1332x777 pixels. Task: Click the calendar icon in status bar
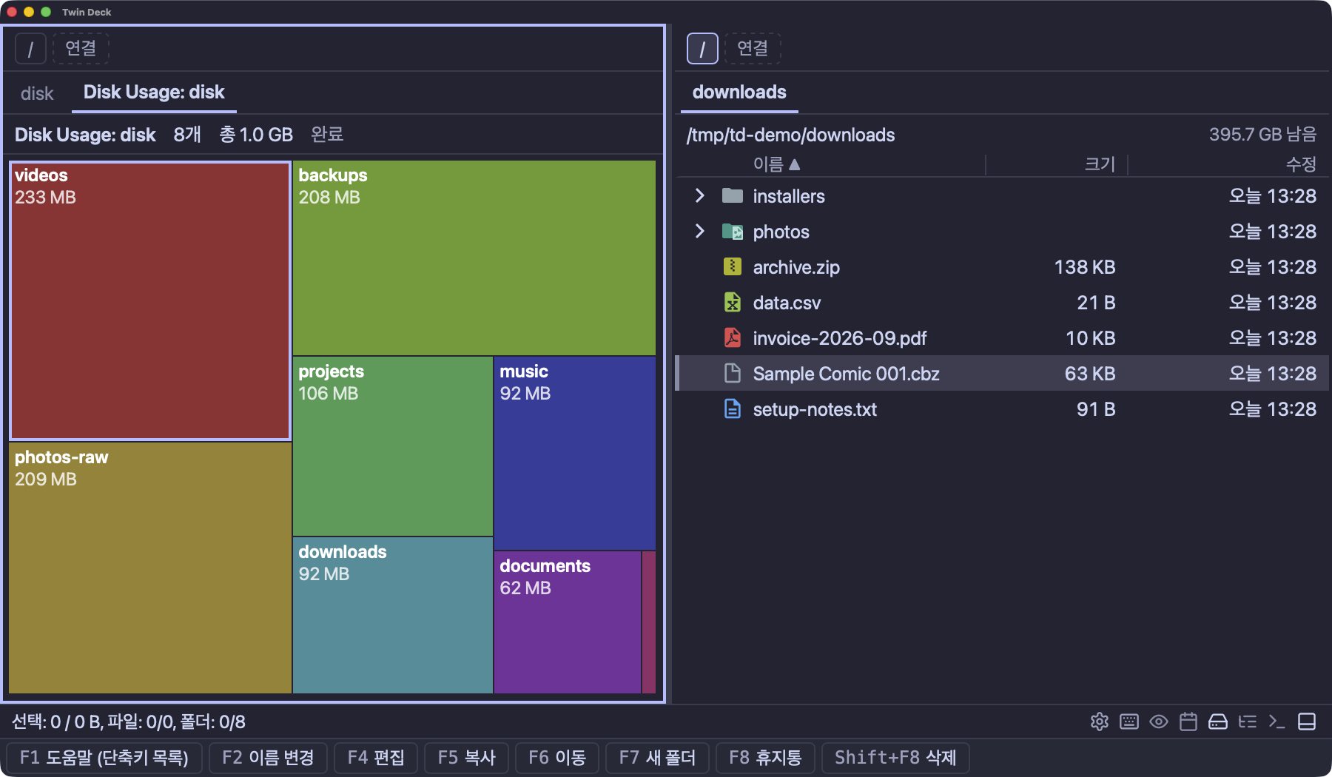tap(1188, 721)
